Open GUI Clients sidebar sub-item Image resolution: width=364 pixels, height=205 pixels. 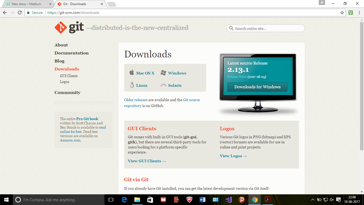click(69, 76)
